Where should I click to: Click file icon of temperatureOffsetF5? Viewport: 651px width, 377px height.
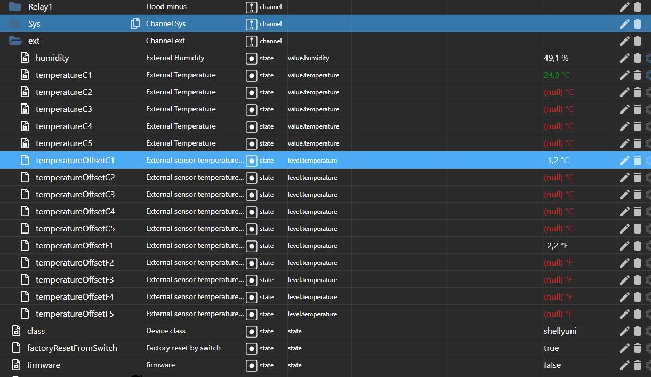[25, 314]
